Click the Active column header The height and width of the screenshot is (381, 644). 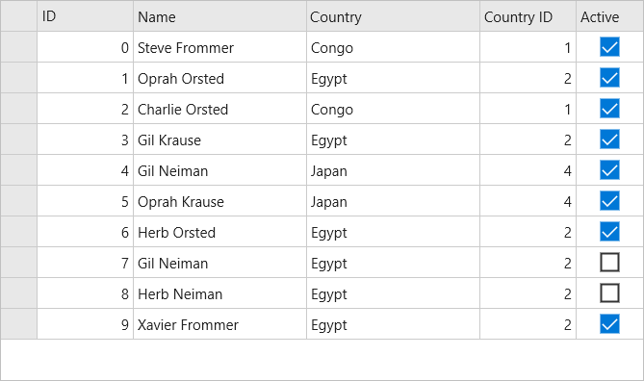(610, 16)
